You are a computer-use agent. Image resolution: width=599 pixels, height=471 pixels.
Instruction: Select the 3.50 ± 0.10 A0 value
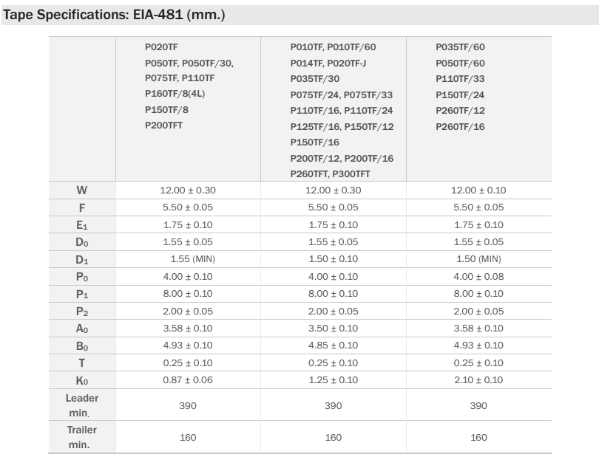[x=333, y=329]
